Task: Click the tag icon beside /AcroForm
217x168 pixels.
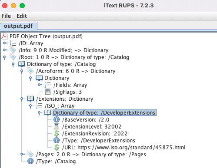Action: (30, 71)
